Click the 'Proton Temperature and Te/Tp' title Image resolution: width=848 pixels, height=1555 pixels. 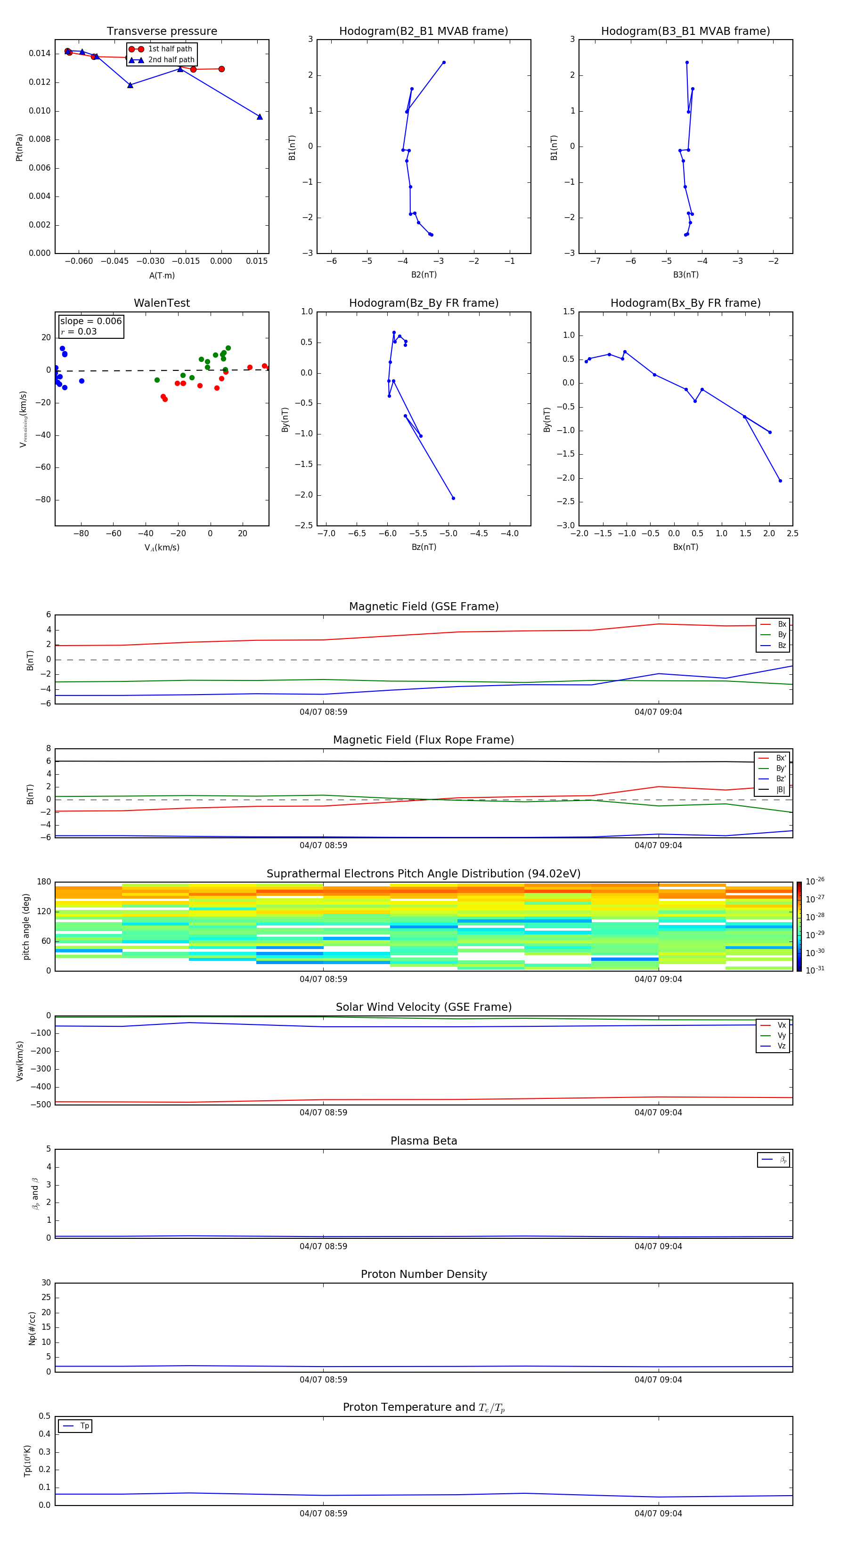424,1407
